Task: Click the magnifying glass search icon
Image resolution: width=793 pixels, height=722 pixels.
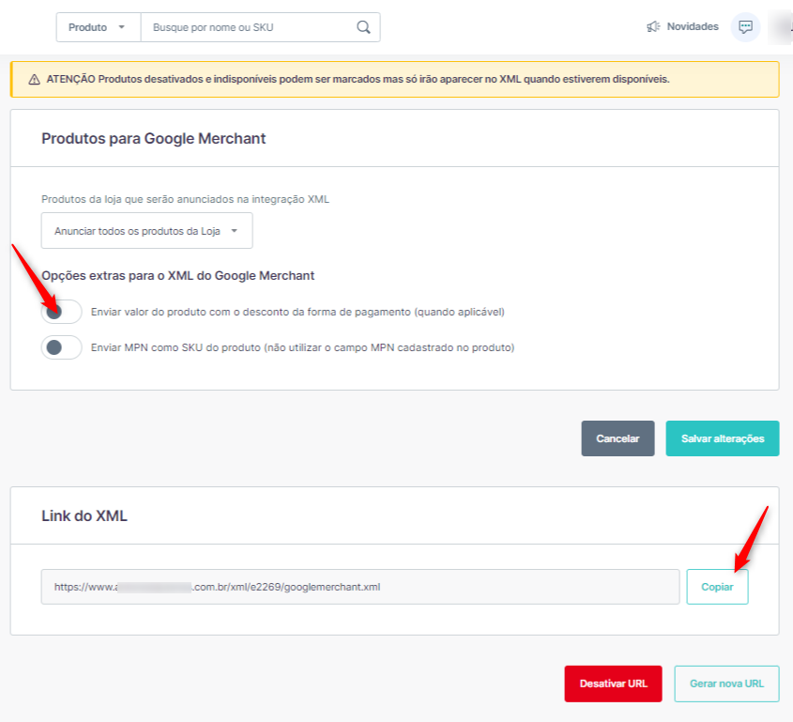Action: (363, 27)
